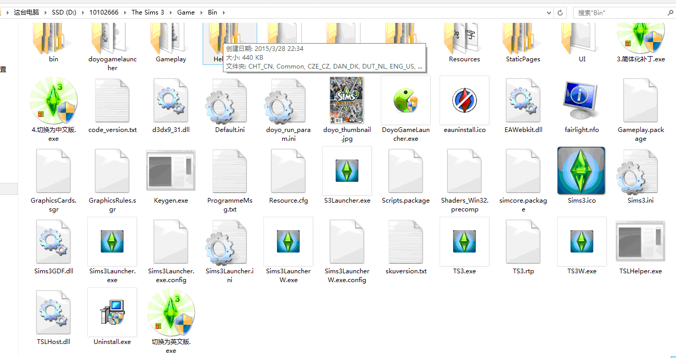
Task: Select Sims3Launcher.exe.config file
Action: pyautogui.click(x=171, y=251)
